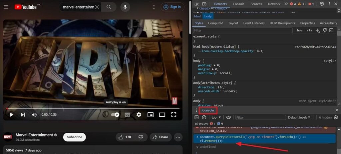Seek on the video progress bar
The height and width of the screenshot is (154, 341).
pos(93,108)
